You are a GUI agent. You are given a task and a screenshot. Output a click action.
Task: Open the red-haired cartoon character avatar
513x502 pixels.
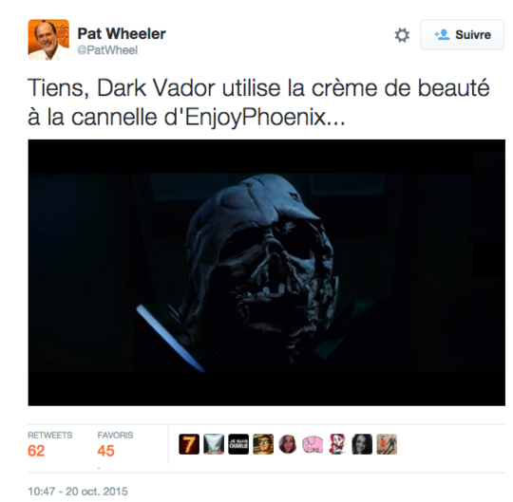(x=337, y=444)
